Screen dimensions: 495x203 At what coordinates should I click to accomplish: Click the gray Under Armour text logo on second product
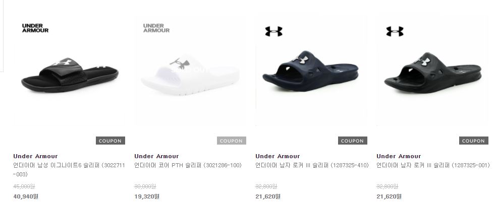click(x=156, y=28)
